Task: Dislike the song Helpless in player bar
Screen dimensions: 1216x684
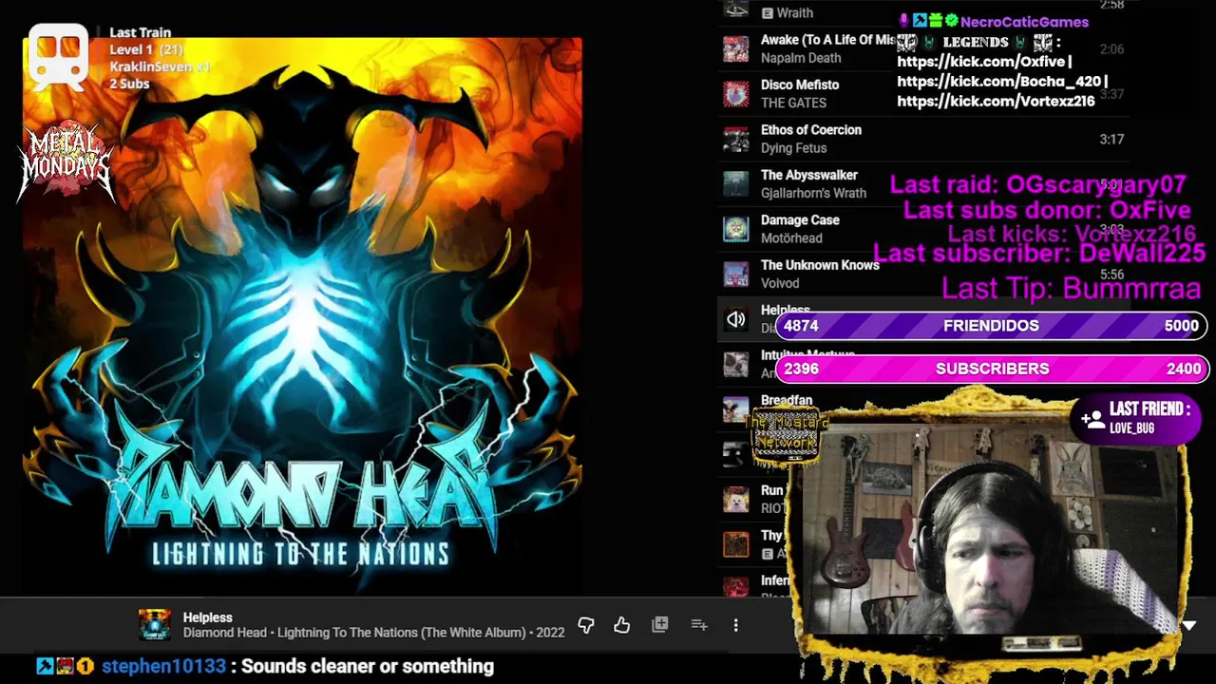Action: pyautogui.click(x=585, y=625)
